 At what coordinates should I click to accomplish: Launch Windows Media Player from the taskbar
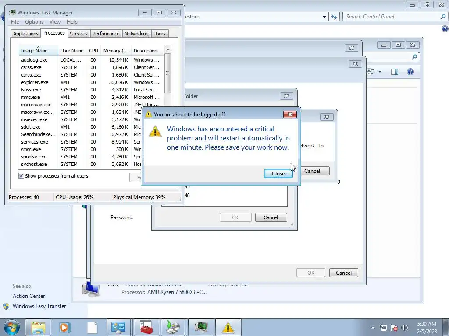click(65, 327)
